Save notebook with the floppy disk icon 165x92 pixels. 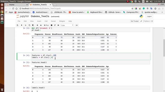[18, 25]
